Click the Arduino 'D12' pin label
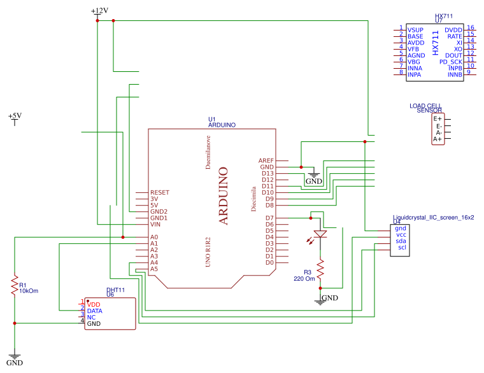This screenshot has height=373, width=484. click(x=267, y=180)
